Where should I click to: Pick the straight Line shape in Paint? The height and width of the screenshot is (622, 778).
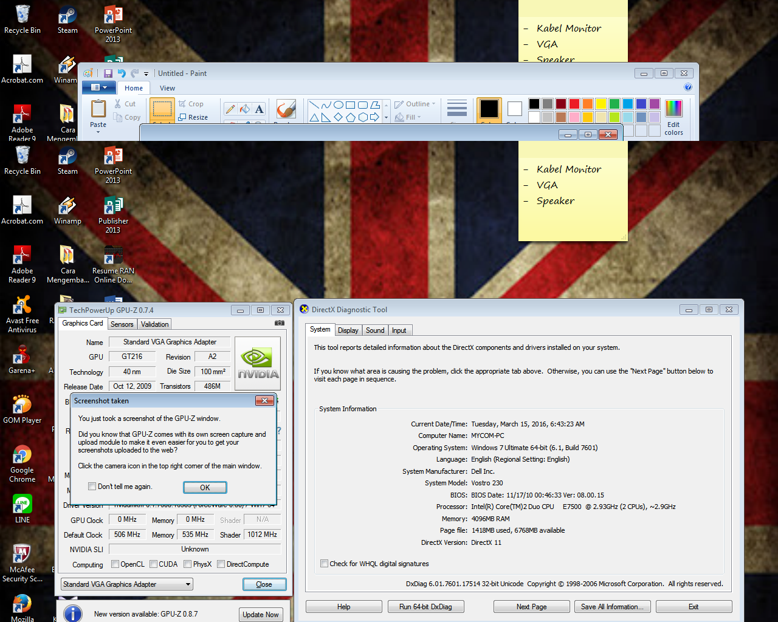click(314, 104)
